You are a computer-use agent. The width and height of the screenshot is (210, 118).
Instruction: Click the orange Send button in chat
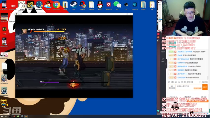tap(205, 87)
